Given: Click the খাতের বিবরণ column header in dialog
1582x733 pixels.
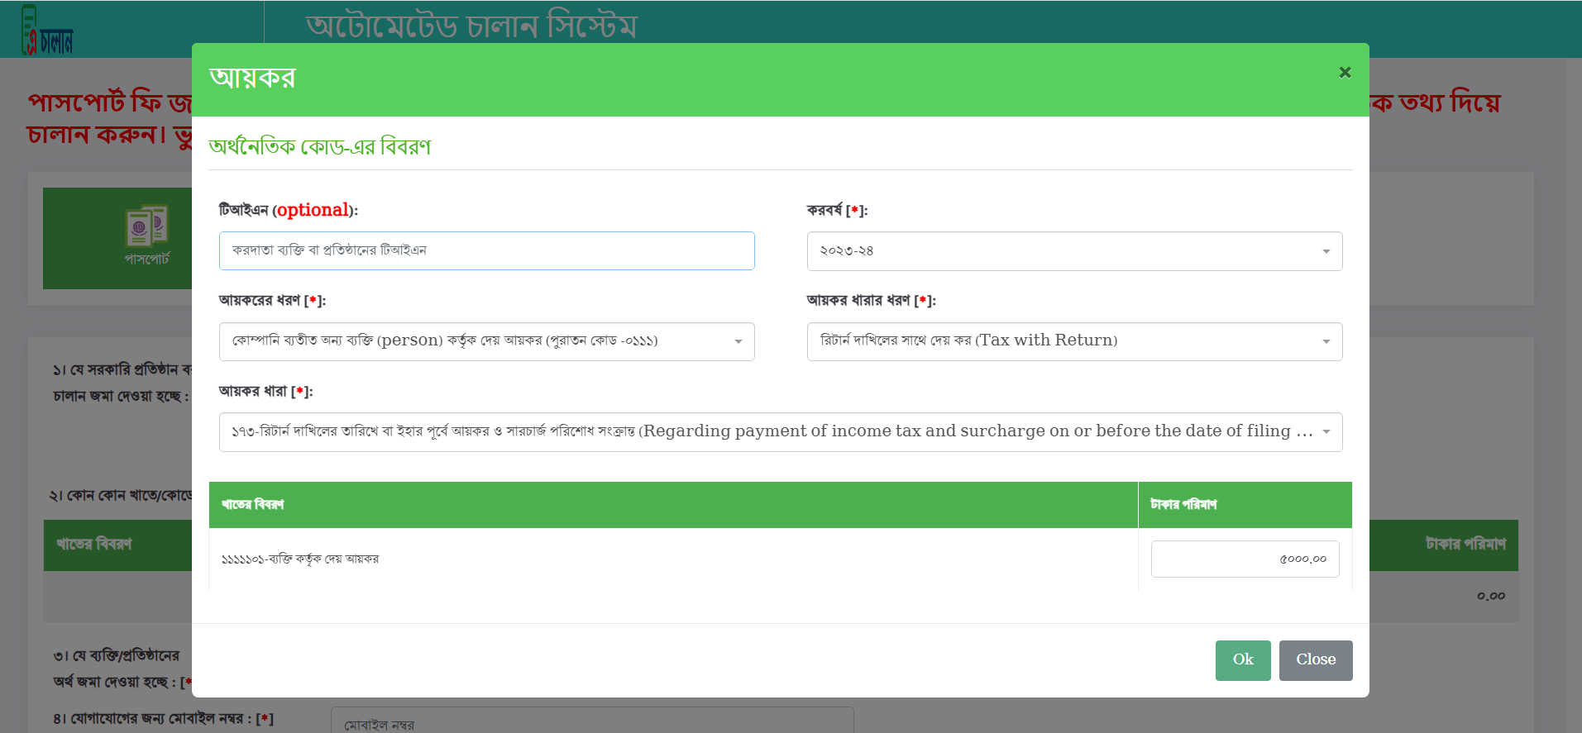Looking at the screenshot, I should coord(253,505).
